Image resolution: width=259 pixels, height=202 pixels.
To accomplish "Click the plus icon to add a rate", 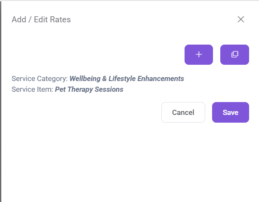I will pos(198,54).
